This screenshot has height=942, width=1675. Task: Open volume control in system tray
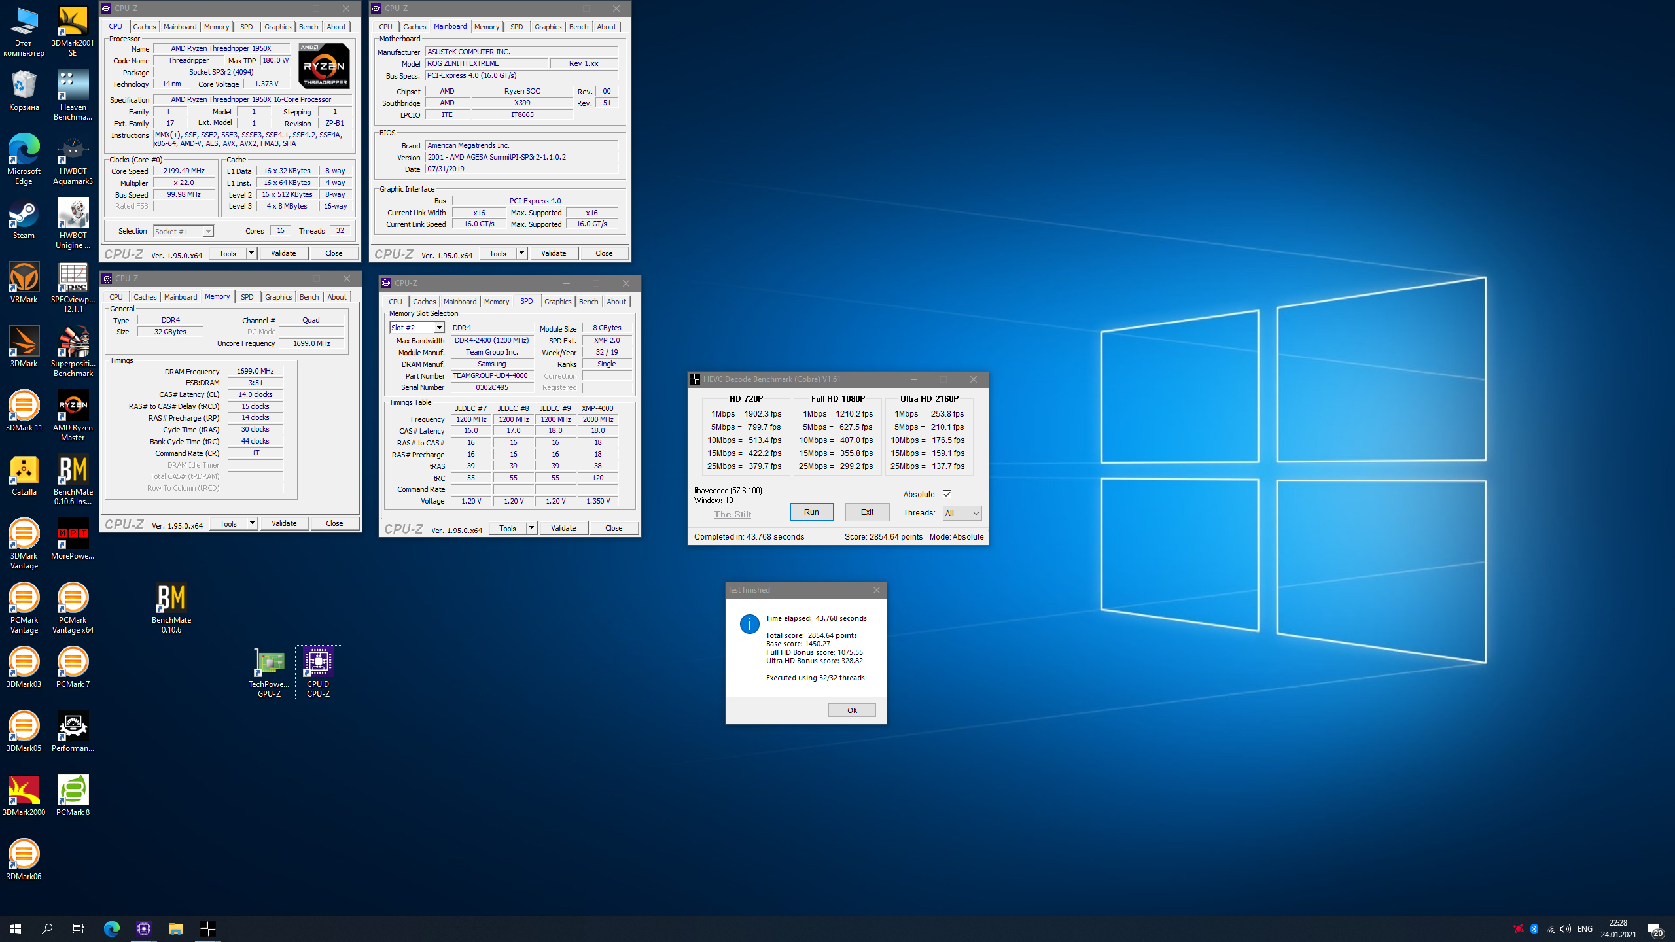1566,929
